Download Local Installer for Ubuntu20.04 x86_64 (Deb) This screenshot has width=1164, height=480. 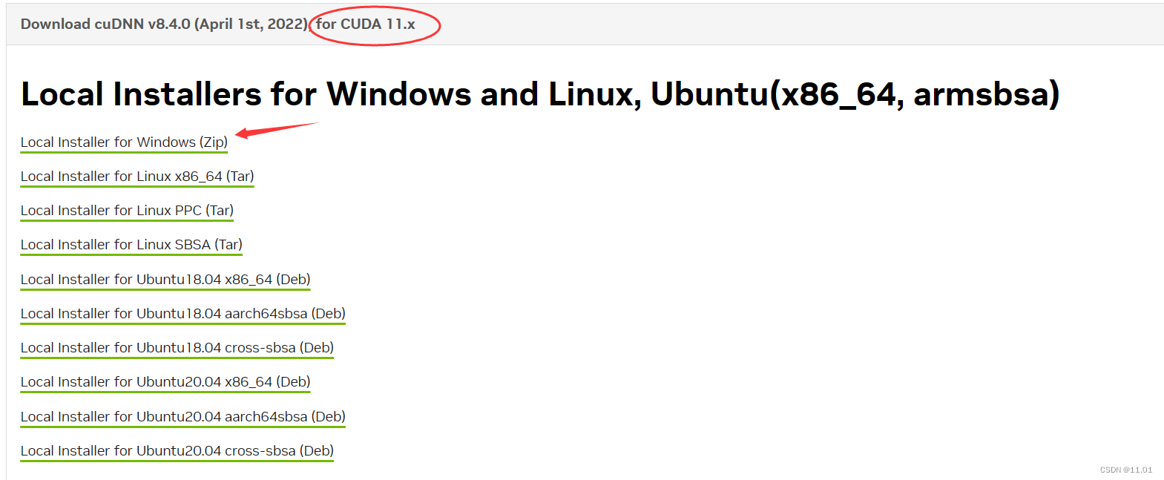165,382
